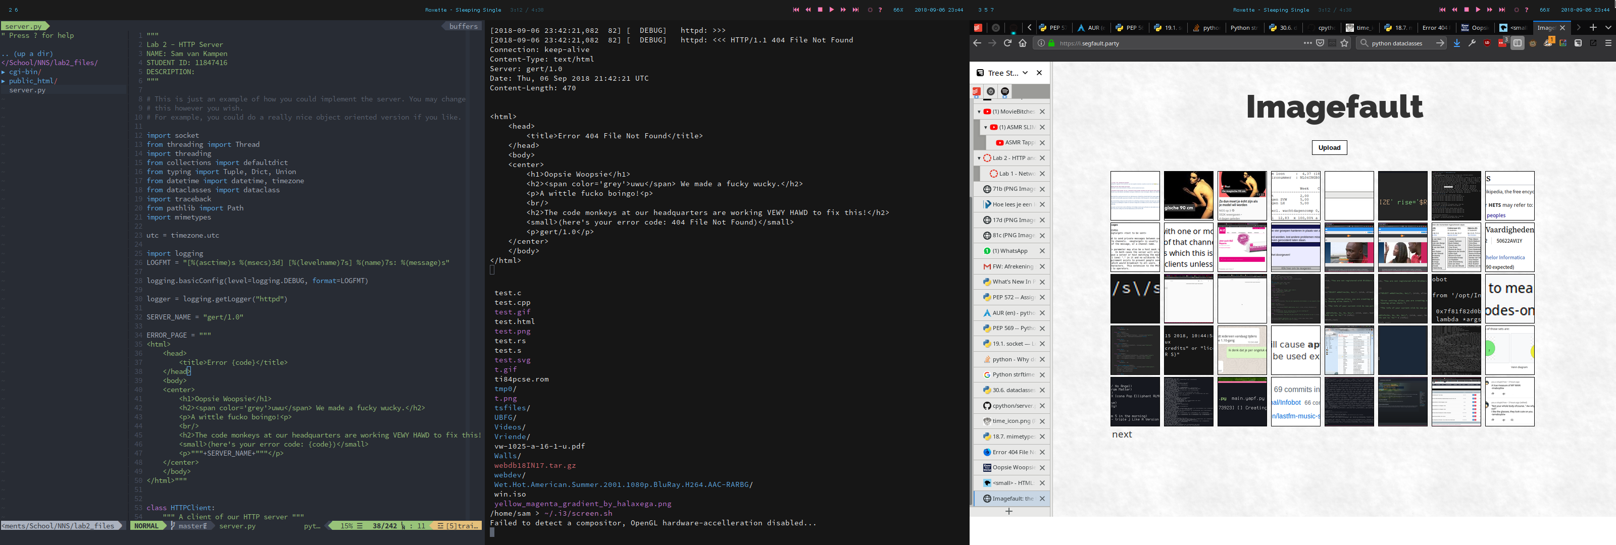Open the Firefox hamburger menu

pyautogui.click(x=1608, y=43)
